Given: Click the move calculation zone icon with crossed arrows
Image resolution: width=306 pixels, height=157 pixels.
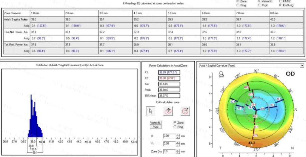Looking at the screenshot, I should click(168, 111).
